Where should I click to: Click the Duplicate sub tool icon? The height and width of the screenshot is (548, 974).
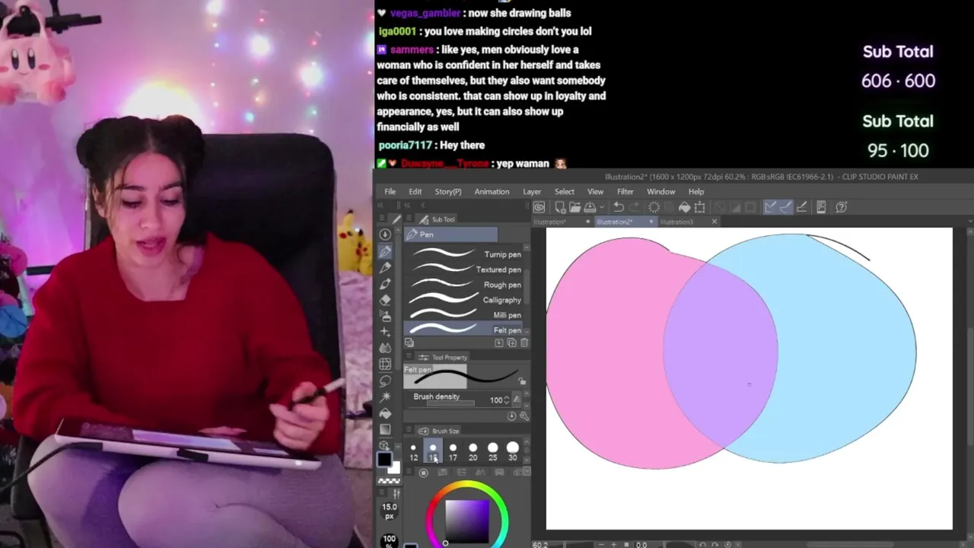click(x=512, y=342)
